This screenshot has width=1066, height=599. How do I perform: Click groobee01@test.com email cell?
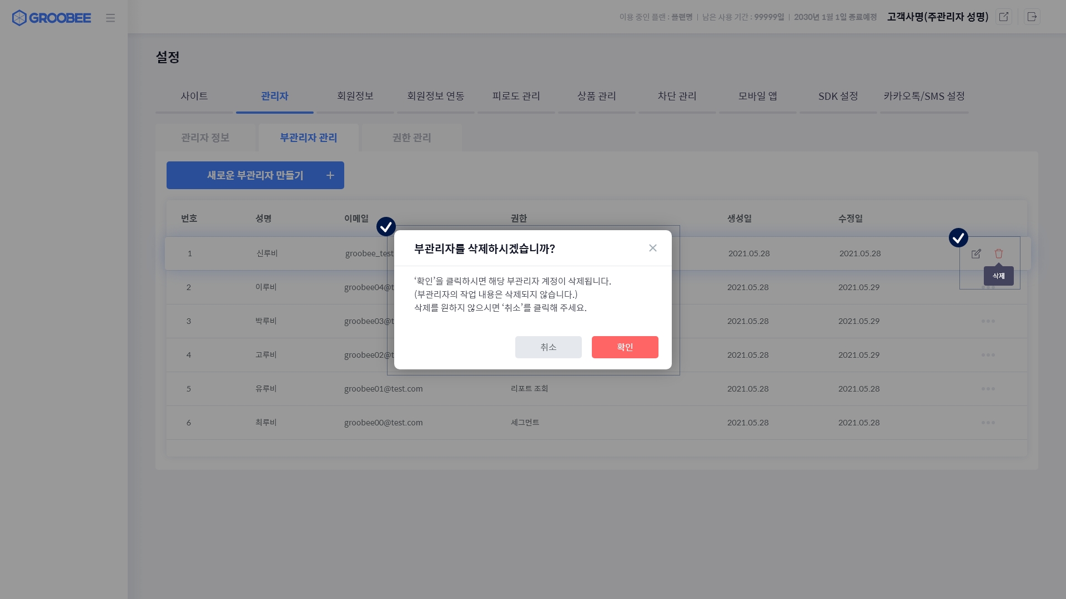(383, 389)
